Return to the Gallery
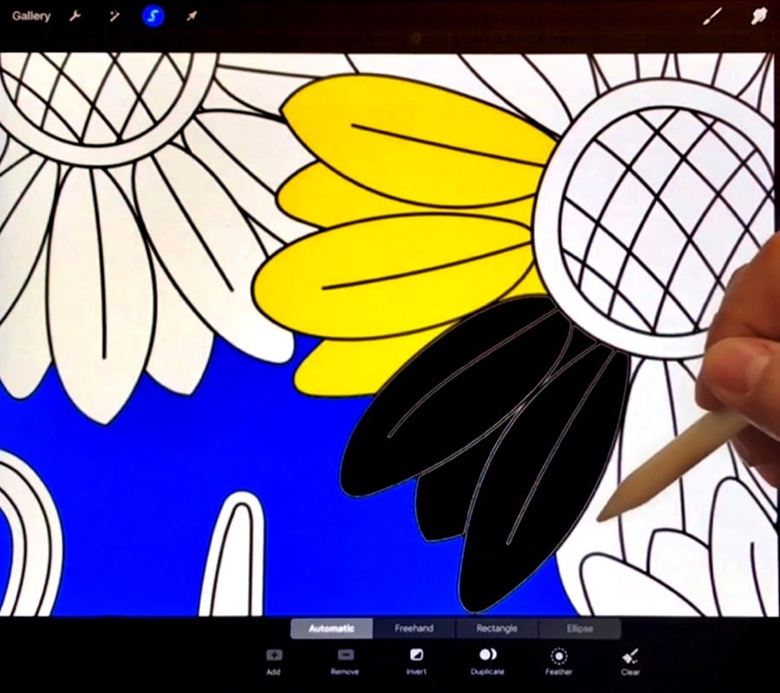The height and width of the screenshot is (693, 780). pyautogui.click(x=31, y=16)
